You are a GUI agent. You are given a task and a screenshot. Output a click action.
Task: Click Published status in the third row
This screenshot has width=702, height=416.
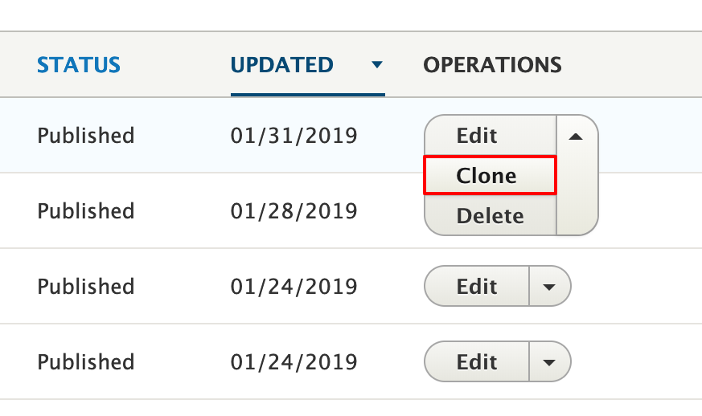pos(86,287)
